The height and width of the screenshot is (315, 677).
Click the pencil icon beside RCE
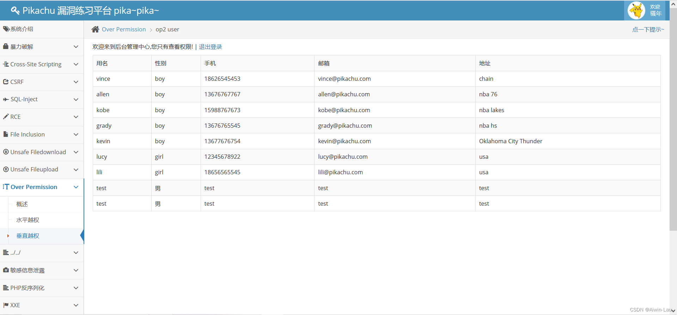point(6,116)
